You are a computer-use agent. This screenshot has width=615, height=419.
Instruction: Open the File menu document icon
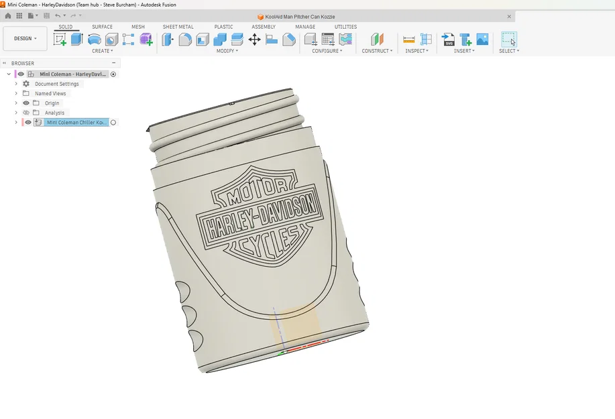[x=31, y=15]
